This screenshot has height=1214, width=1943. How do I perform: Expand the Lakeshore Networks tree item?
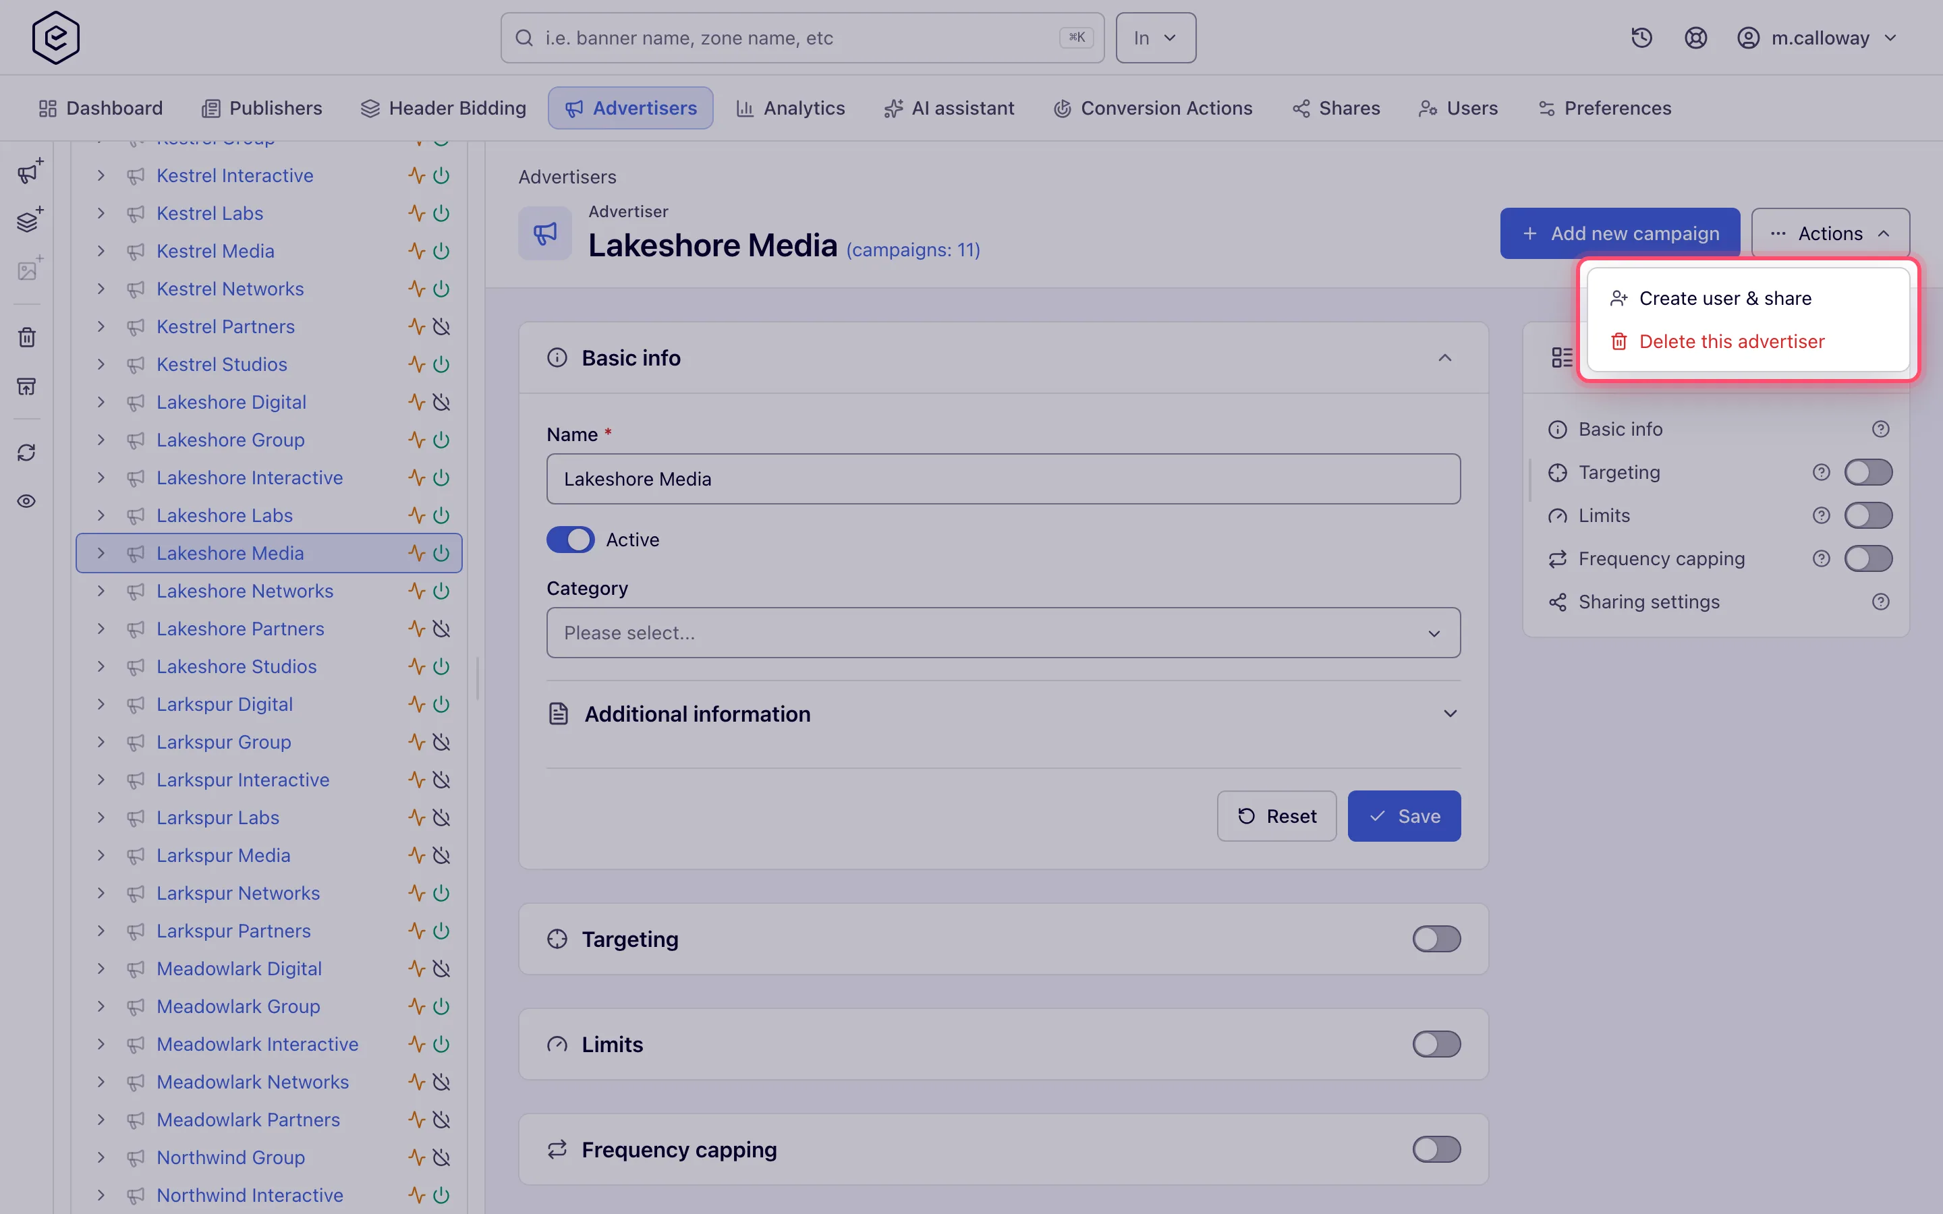click(x=101, y=591)
